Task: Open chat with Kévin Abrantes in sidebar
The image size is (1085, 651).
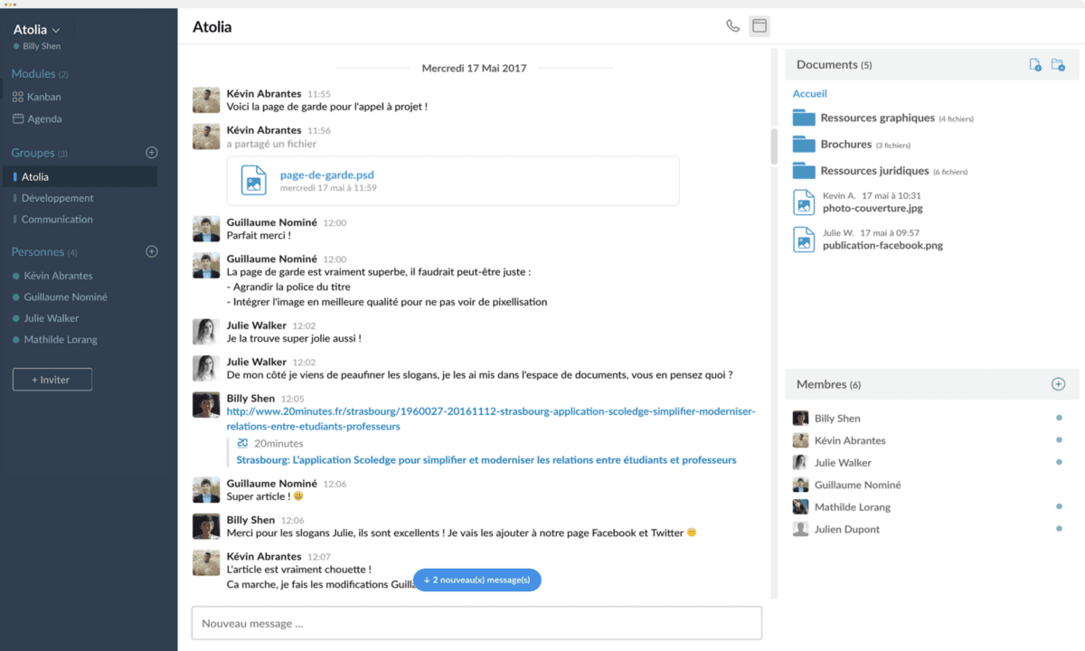Action: (x=58, y=276)
